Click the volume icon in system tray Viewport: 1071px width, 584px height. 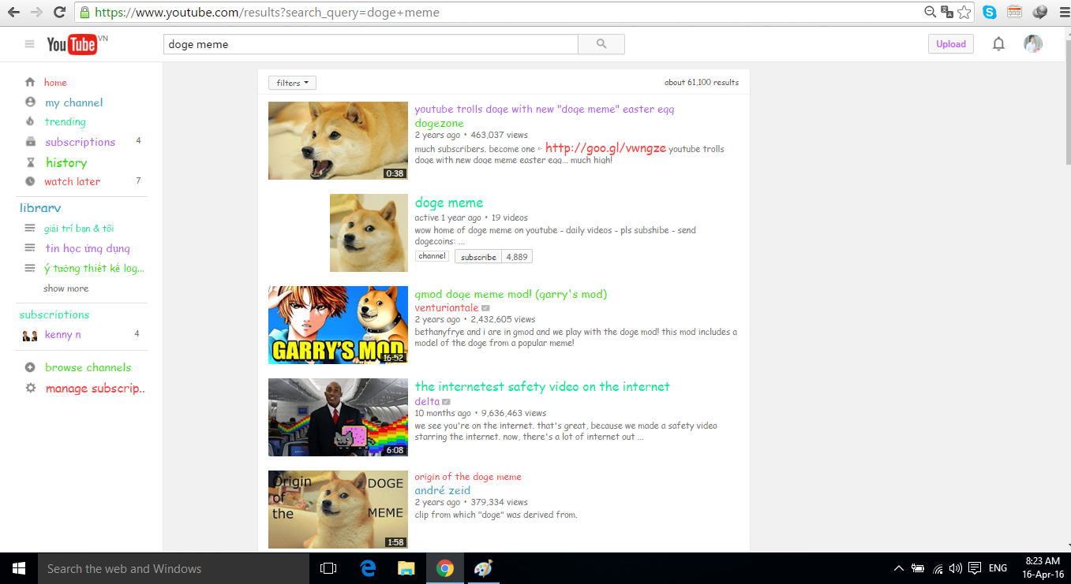click(x=956, y=568)
